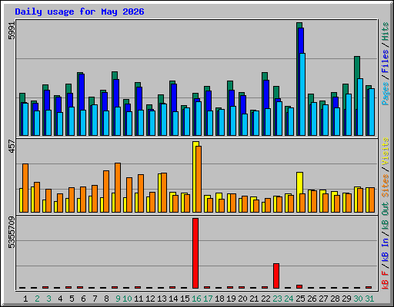Click day label 3 on x-axis
The width and height of the screenshot is (394, 307).
[48, 299]
